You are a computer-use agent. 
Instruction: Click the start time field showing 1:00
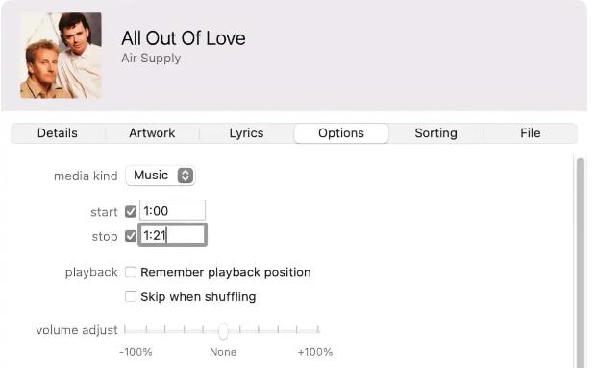click(173, 210)
